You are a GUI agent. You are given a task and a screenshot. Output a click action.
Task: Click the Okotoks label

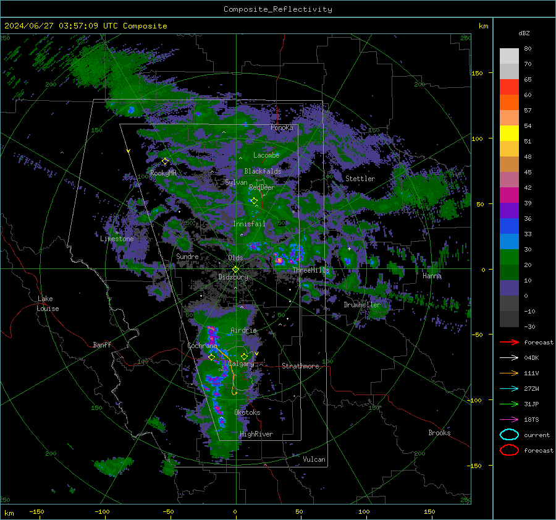247,412
